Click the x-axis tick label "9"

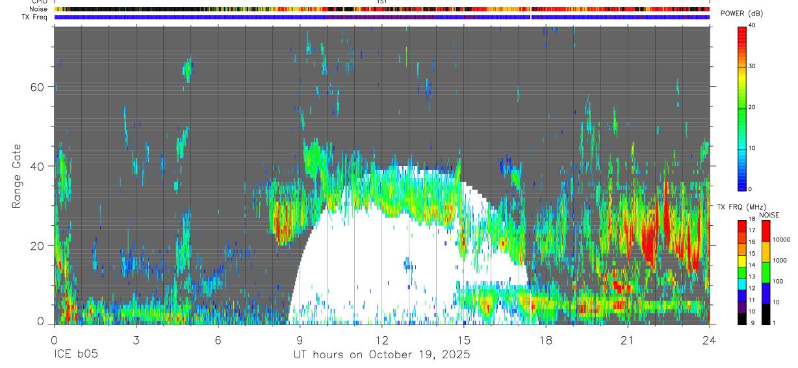pyautogui.click(x=300, y=339)
